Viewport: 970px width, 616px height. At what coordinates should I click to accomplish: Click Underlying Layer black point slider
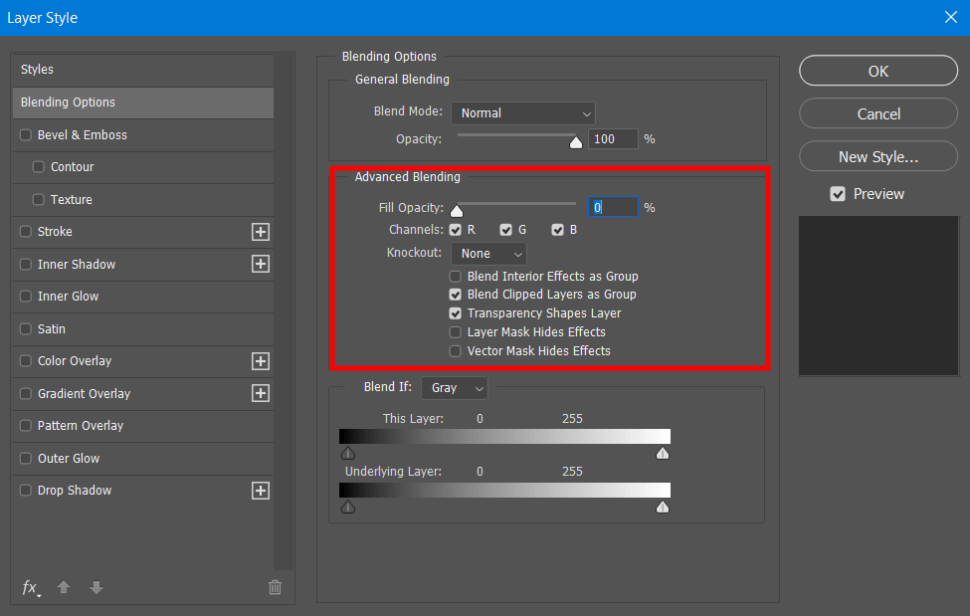348,508
